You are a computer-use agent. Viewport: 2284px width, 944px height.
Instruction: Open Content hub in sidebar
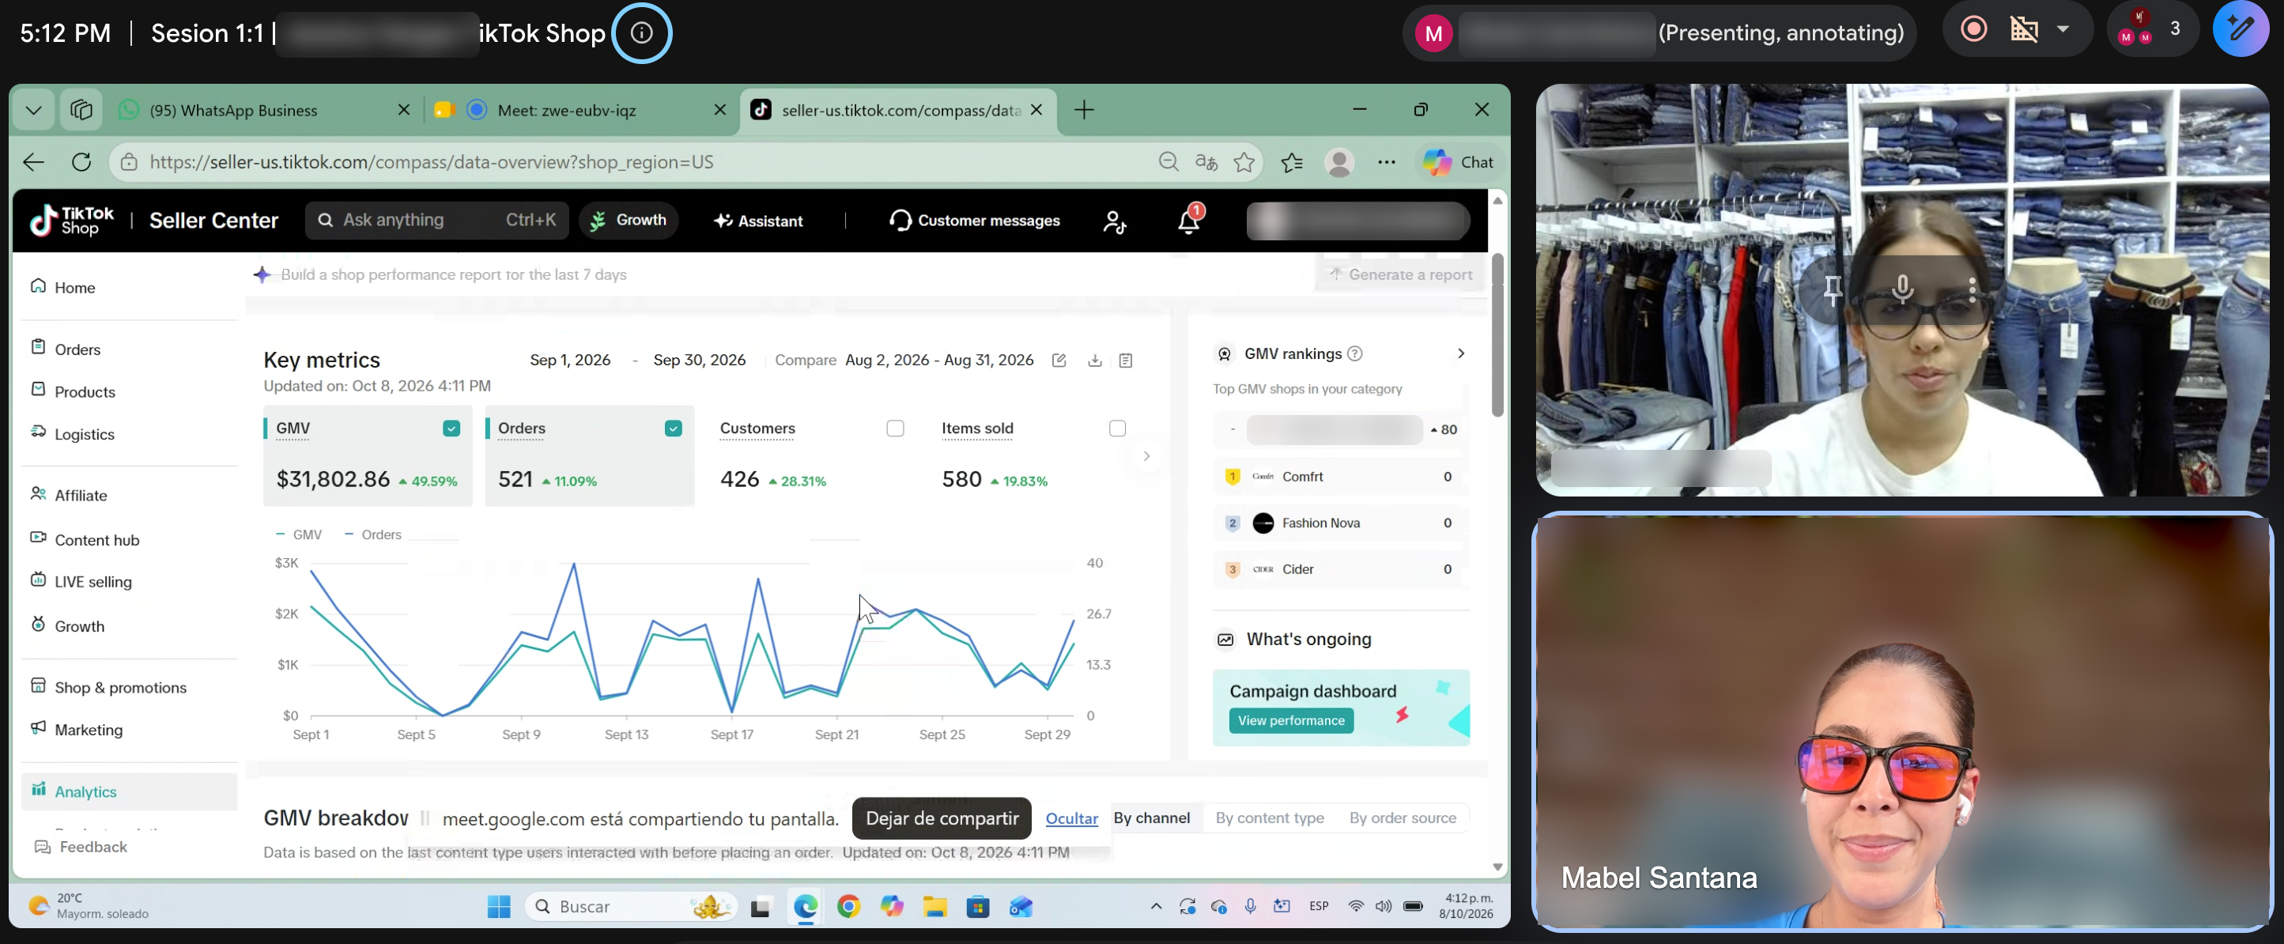85,540
